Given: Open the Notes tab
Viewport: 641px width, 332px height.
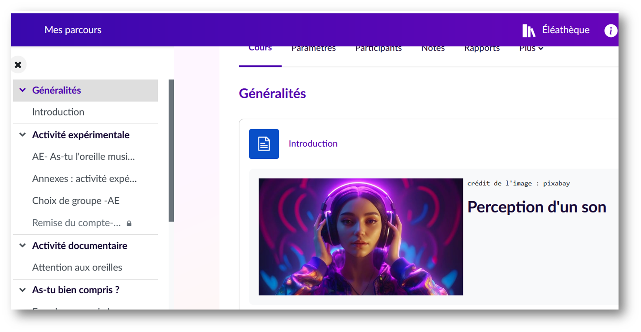Looking at the screenshot, I should tap(433, 49).
